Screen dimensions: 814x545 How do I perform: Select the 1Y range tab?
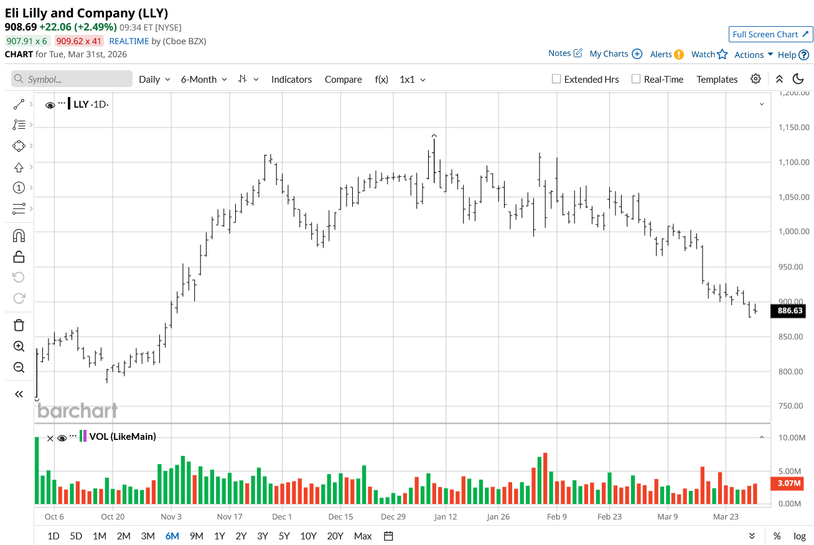point(219,536)
